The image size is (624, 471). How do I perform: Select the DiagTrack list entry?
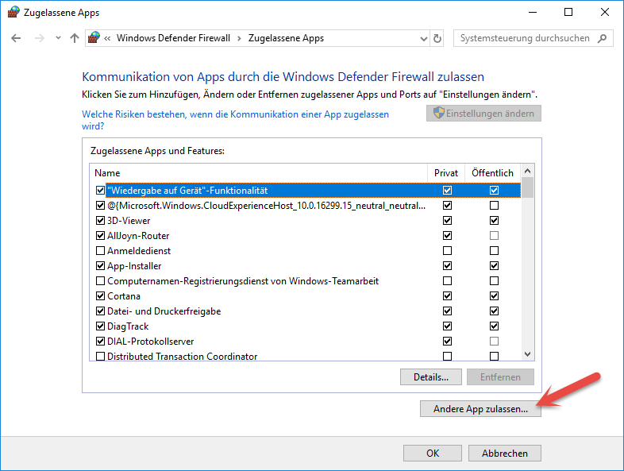point(128,326)
